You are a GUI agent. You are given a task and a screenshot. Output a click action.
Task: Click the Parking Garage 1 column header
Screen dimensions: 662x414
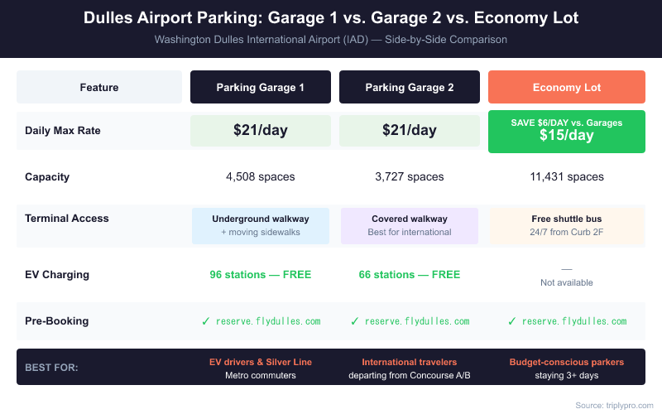261,87
